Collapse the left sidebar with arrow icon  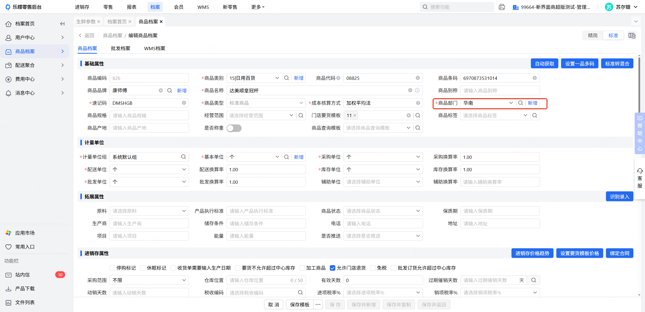[x=62, y=24]
